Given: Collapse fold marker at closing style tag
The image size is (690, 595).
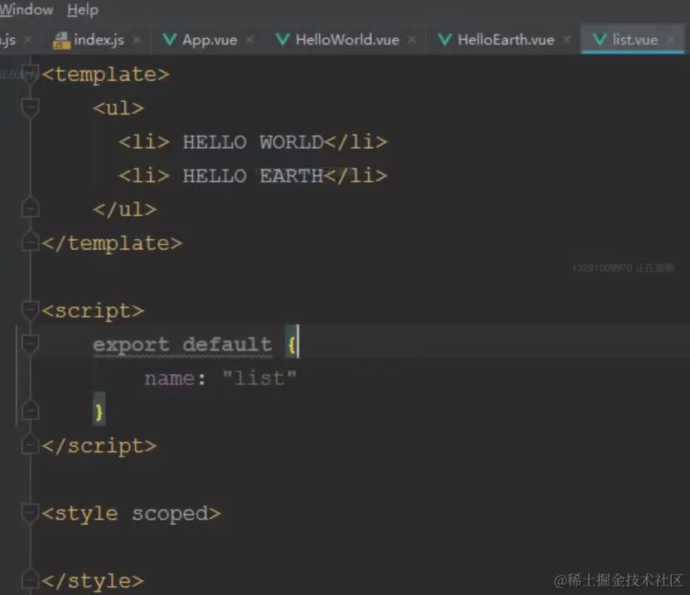Looking at the screenshot, I should pyautogui.click(x=30, y=580).
